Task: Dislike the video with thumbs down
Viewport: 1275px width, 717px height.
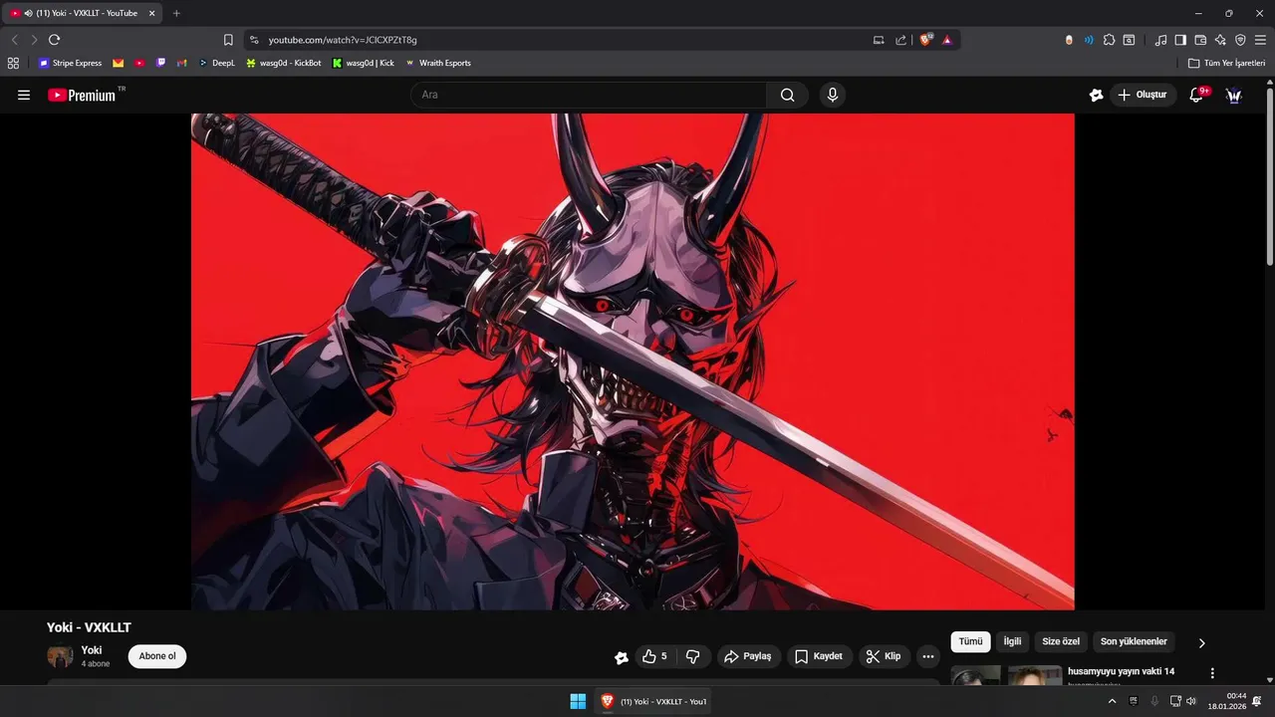Action: click(692, 656)
